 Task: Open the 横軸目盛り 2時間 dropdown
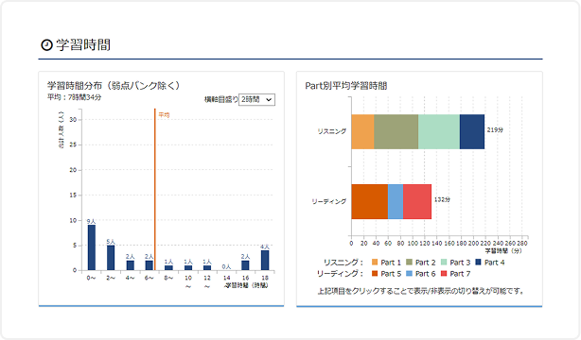(256, 99)
